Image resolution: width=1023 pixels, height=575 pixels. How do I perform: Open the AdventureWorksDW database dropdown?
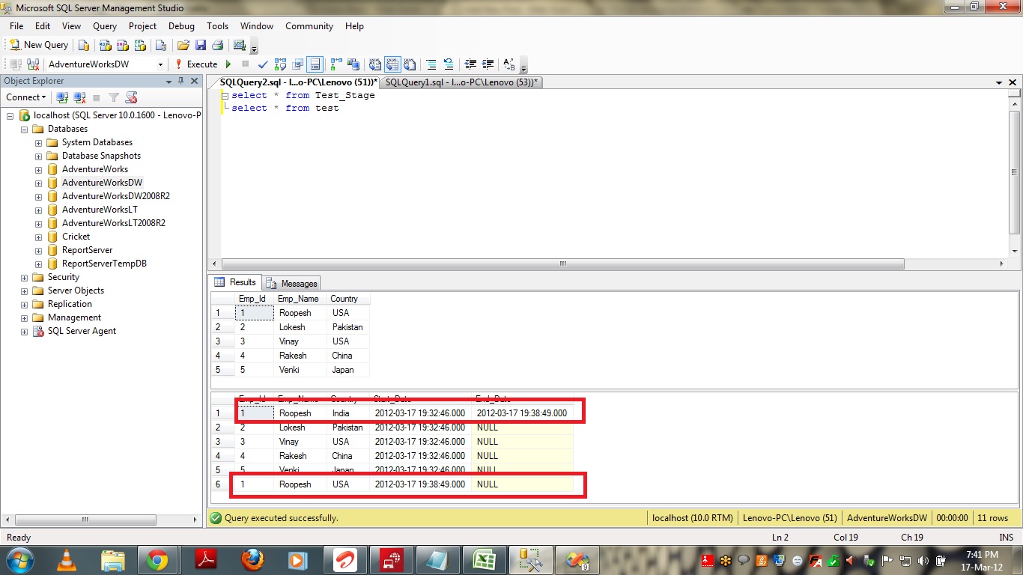(x=160, y=64)
